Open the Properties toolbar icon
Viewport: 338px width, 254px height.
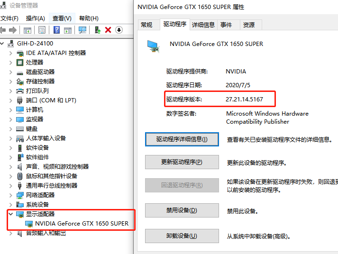pos(42,30)
